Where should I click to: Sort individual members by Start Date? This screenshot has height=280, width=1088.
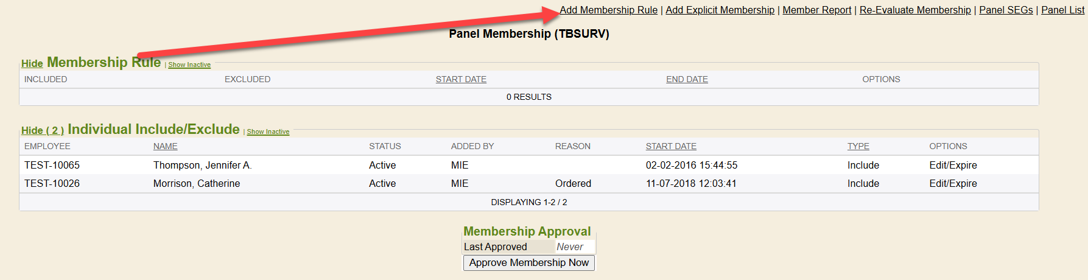[x=671, y=146]
